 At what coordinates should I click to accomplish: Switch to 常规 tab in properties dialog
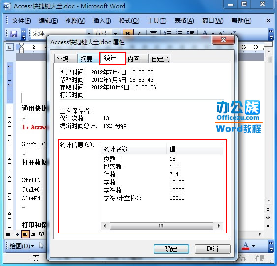pyautogui.click(x=65, y=58)
